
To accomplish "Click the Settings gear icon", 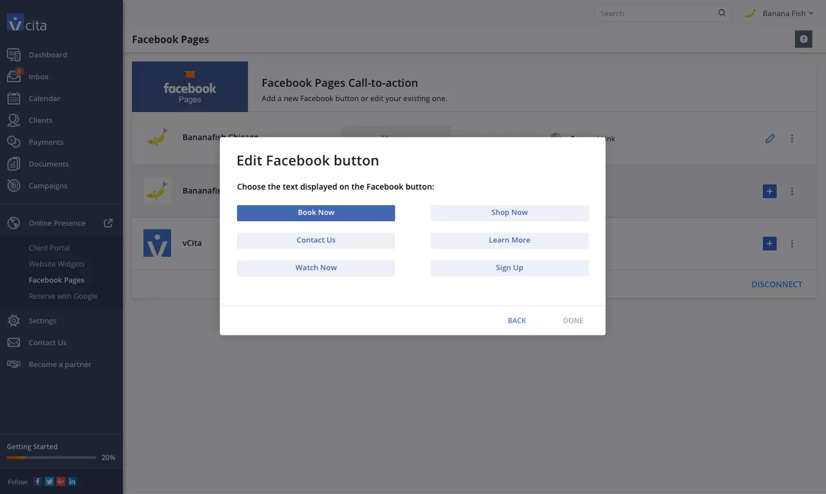I will [14, 321].
